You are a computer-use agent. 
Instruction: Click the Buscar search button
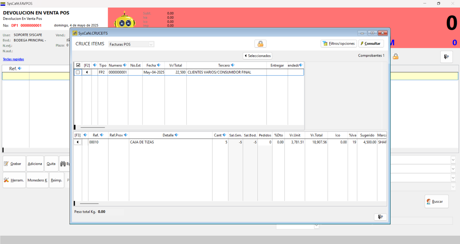point(436,201)
